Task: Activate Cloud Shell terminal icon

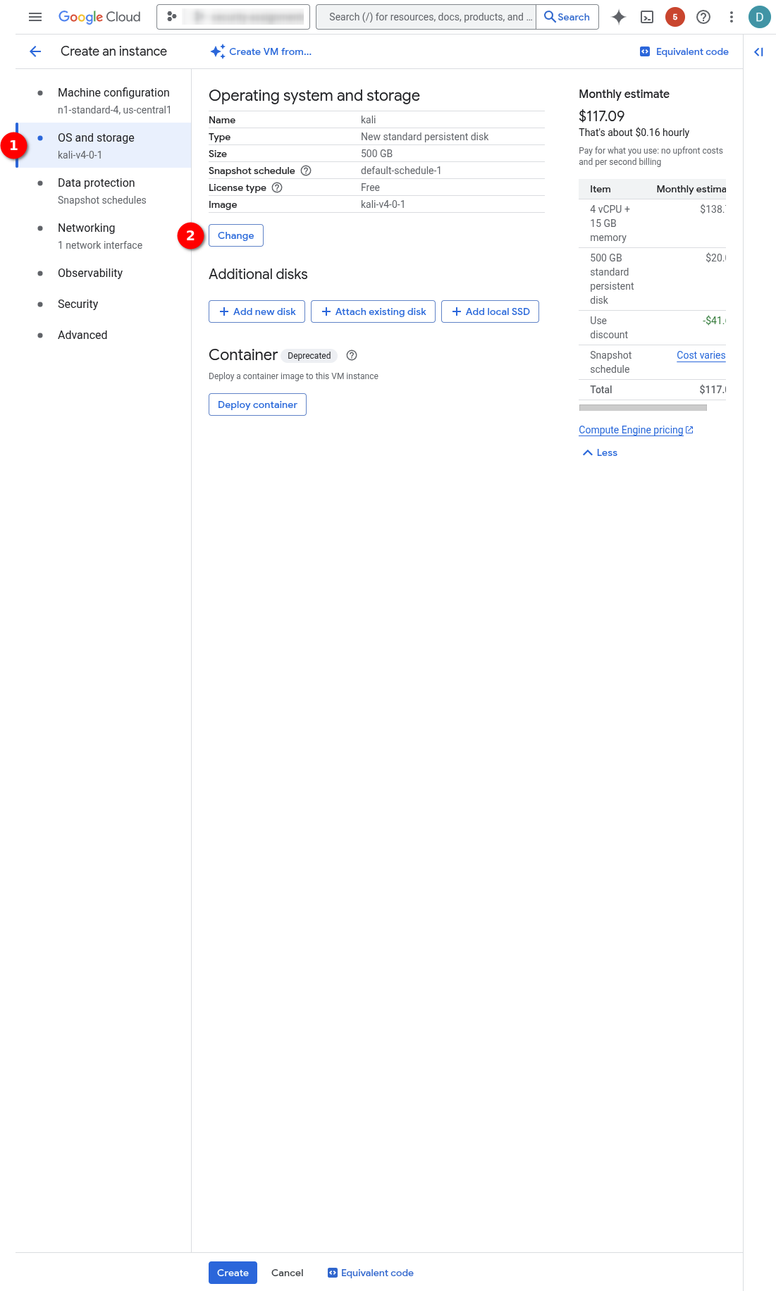Action: point(647,17)
